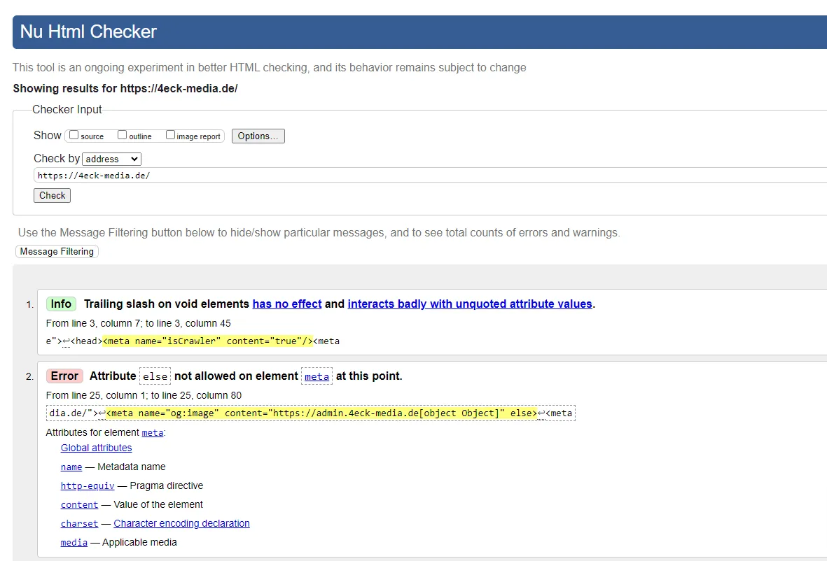Viewport: 827px width, 561px height.
Task: Open Character encoding declaration link
Action: pyautogui.click(x=181, y=524)
